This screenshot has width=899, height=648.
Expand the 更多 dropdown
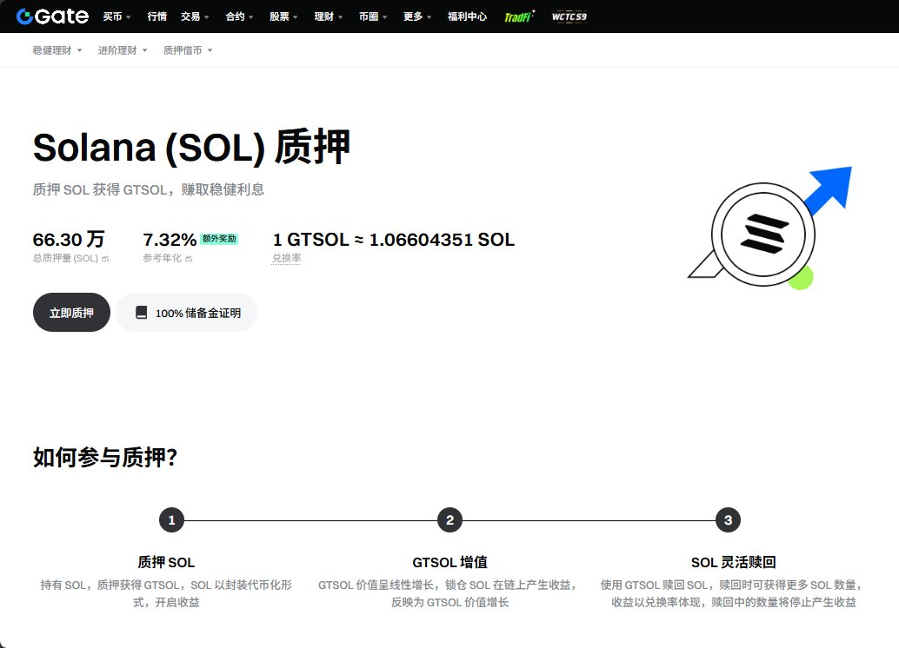(x=417, y=17)
